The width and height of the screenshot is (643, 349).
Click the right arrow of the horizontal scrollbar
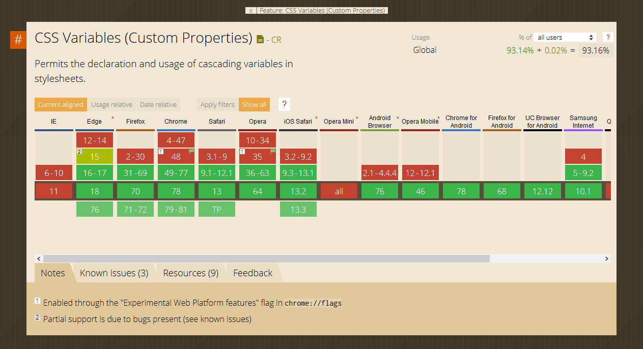pos(606,258)
